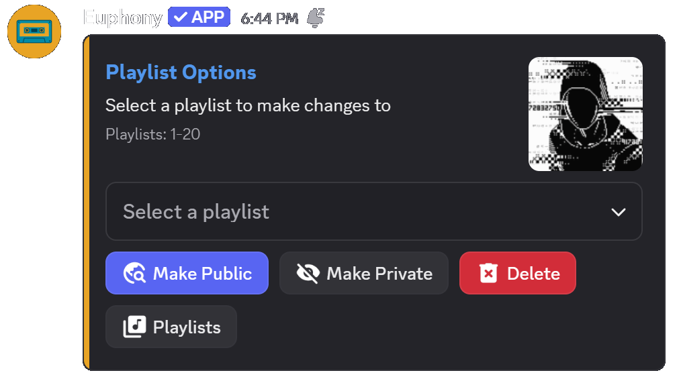
Task: Click the globe icon on Make Public
Action: coord(134,273)
